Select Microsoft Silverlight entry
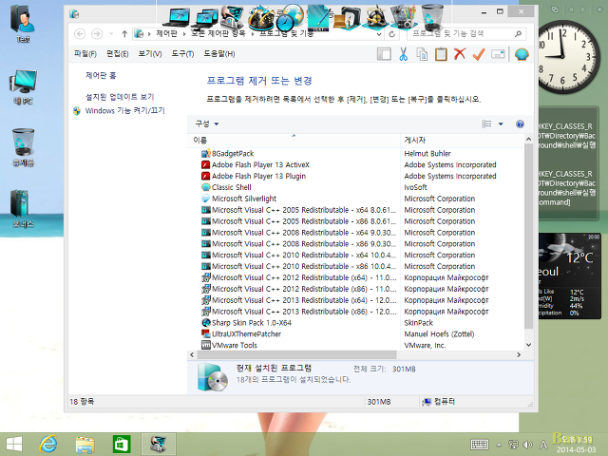 (244, 199)
